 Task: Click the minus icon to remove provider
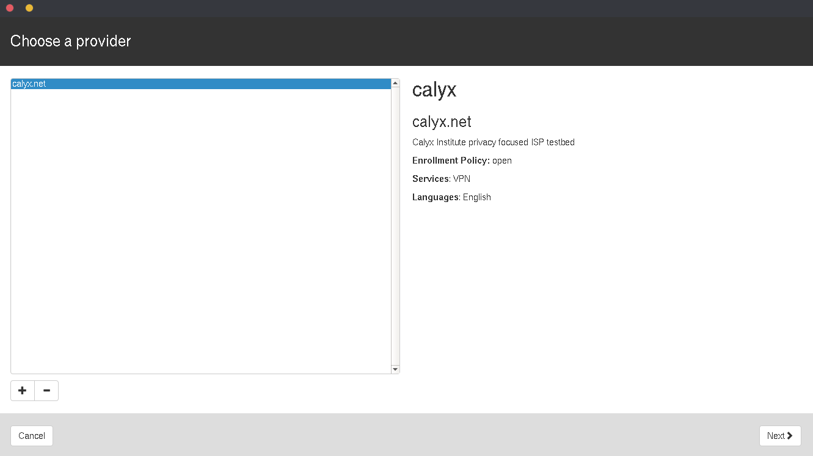[46, 391]
